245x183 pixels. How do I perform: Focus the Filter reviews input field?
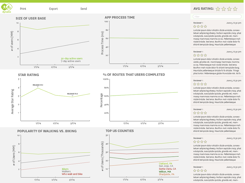(x=217, y=17)
